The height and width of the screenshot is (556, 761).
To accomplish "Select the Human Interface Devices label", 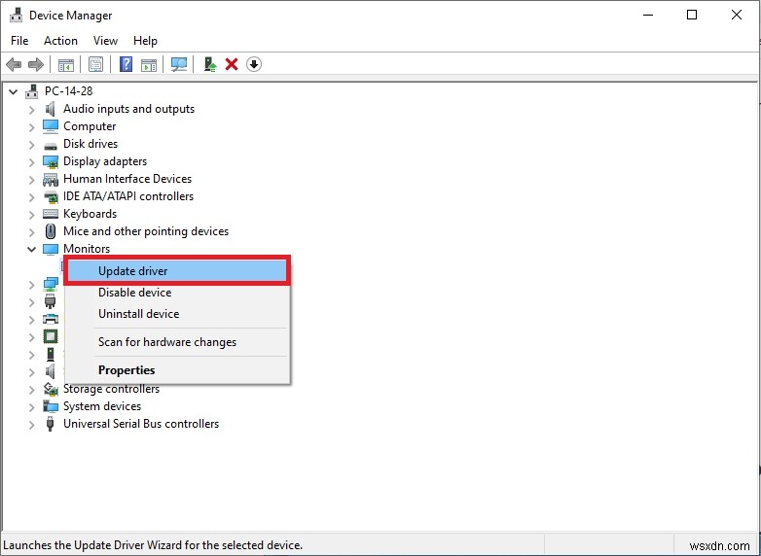I will pyautogui.click(x=127, y=179).
